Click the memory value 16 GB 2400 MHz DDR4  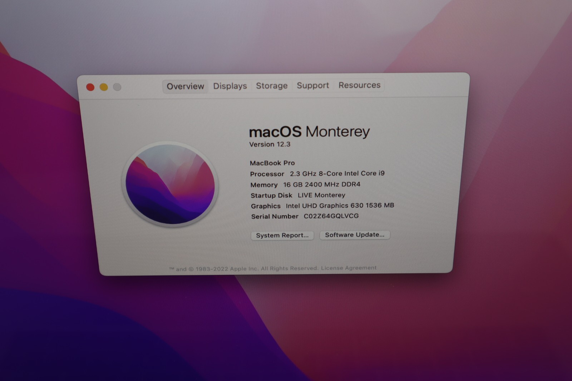[322, 184]
